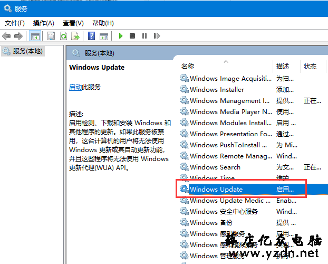This screenshot has width=328, height=264.
Task: Select the Windows Update service row
Action: point(254,190)
